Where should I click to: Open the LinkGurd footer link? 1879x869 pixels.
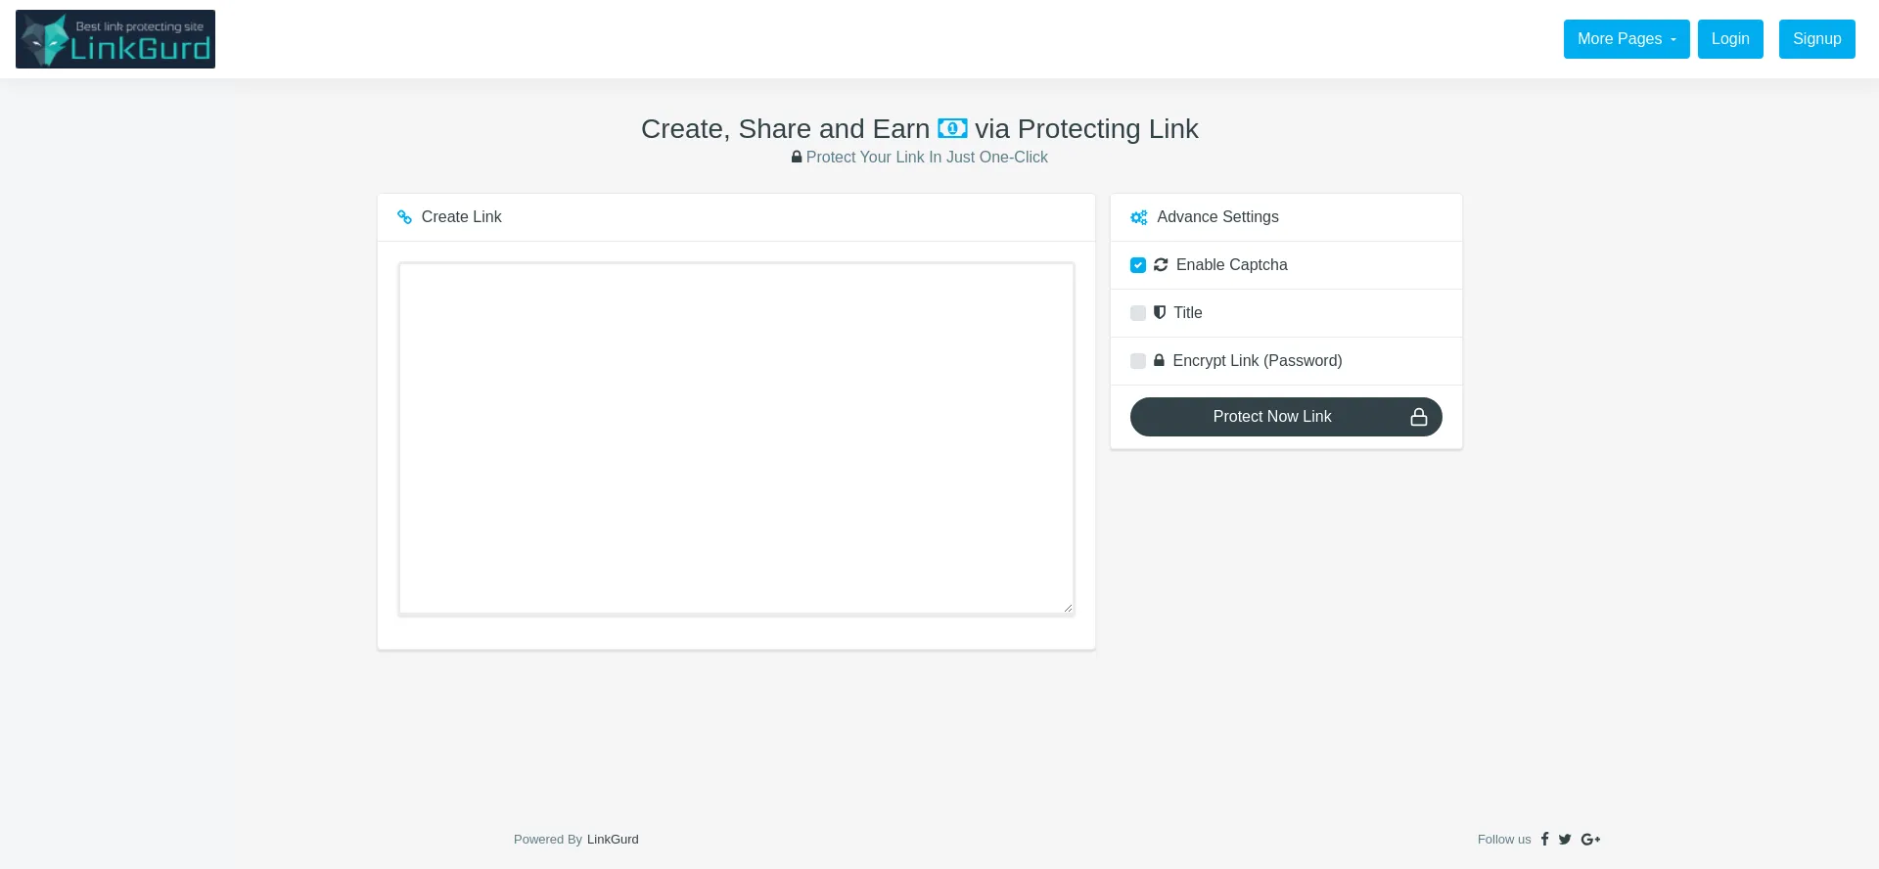(613, 840)
